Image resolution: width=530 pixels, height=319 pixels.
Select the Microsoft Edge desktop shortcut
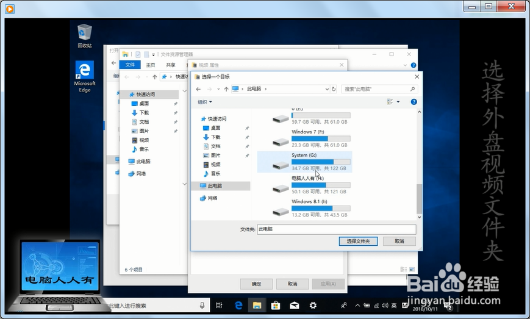coord(85,77)
